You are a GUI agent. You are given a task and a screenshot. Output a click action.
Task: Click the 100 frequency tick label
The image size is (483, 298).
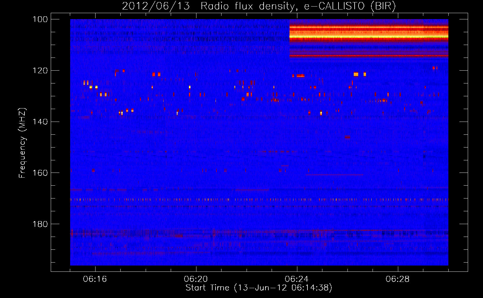point(40,19)
